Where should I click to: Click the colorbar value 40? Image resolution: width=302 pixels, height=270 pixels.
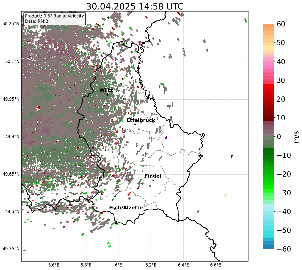point(281,61)
